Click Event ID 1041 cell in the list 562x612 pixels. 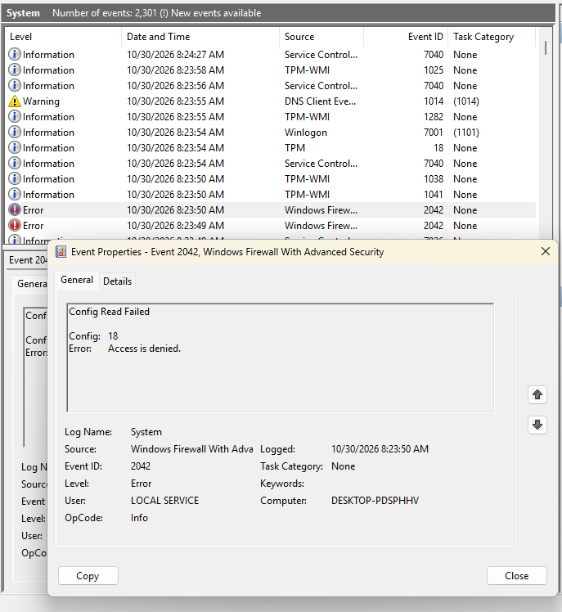[434, 195]
